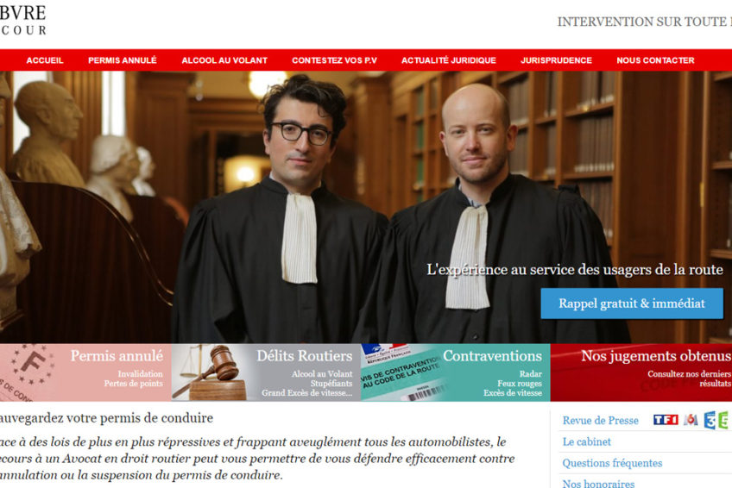The image size is (732, 488).
Task: Click the cabinet logo at top left
Action: point(22,20)
